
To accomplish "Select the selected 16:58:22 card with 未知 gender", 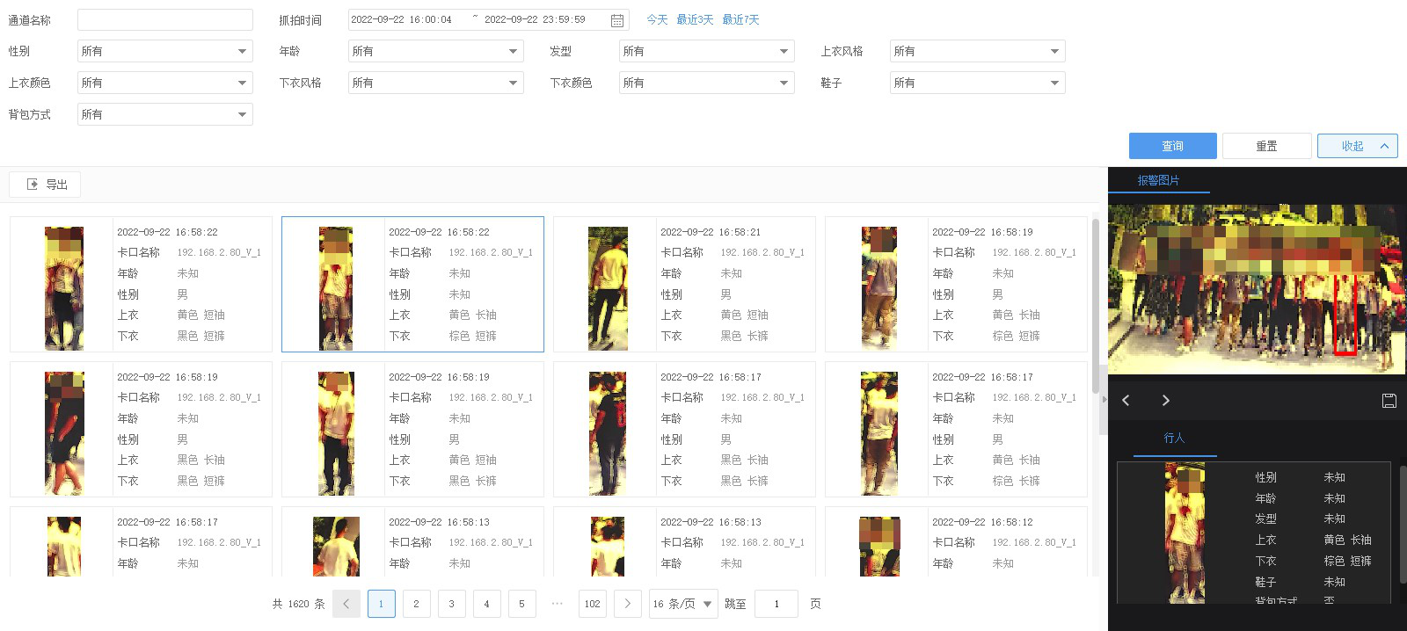I will click(412, 284).
